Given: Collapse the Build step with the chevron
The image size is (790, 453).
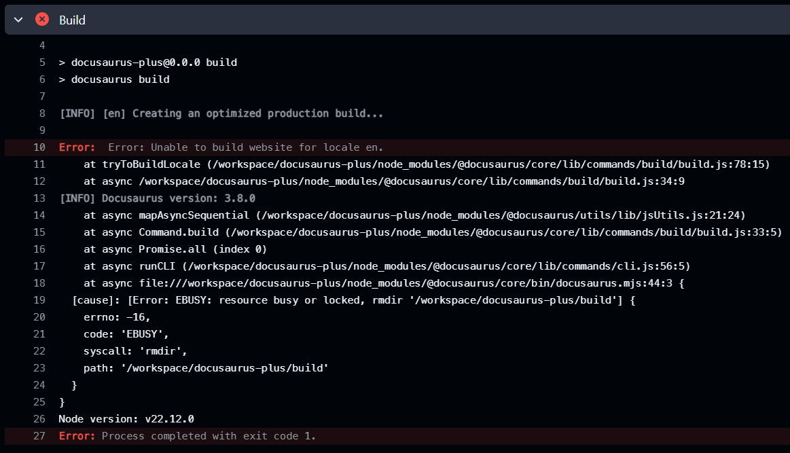Looking at the screenshot, I should (x=18, y=20).
